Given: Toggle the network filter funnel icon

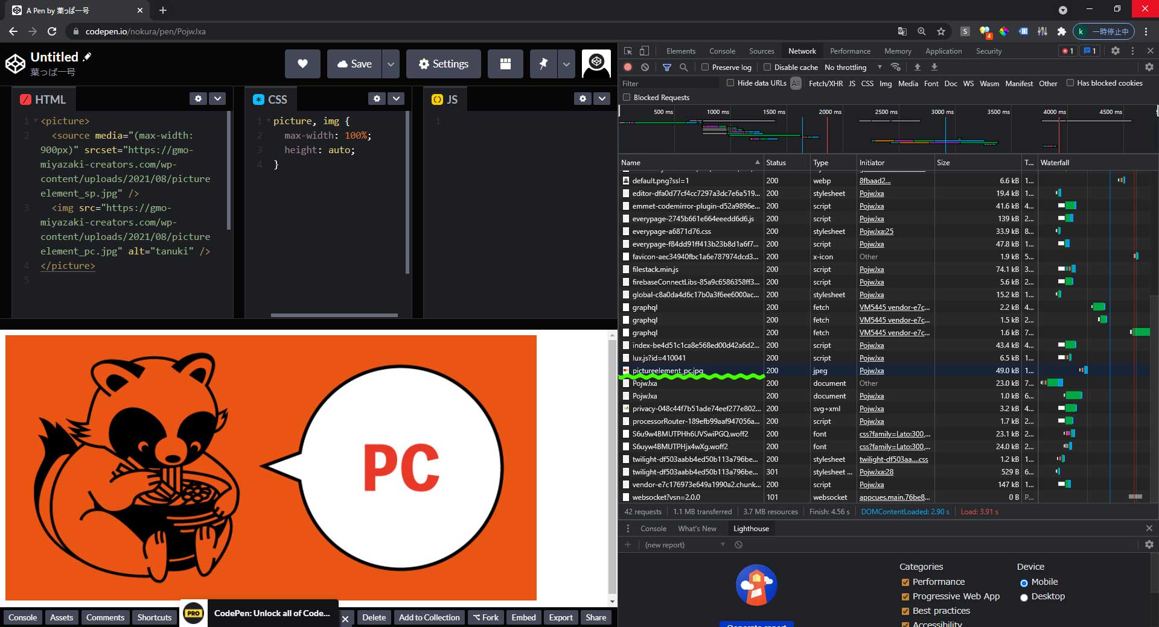Looking at the screenshot, I should click(x=666, y=67).
